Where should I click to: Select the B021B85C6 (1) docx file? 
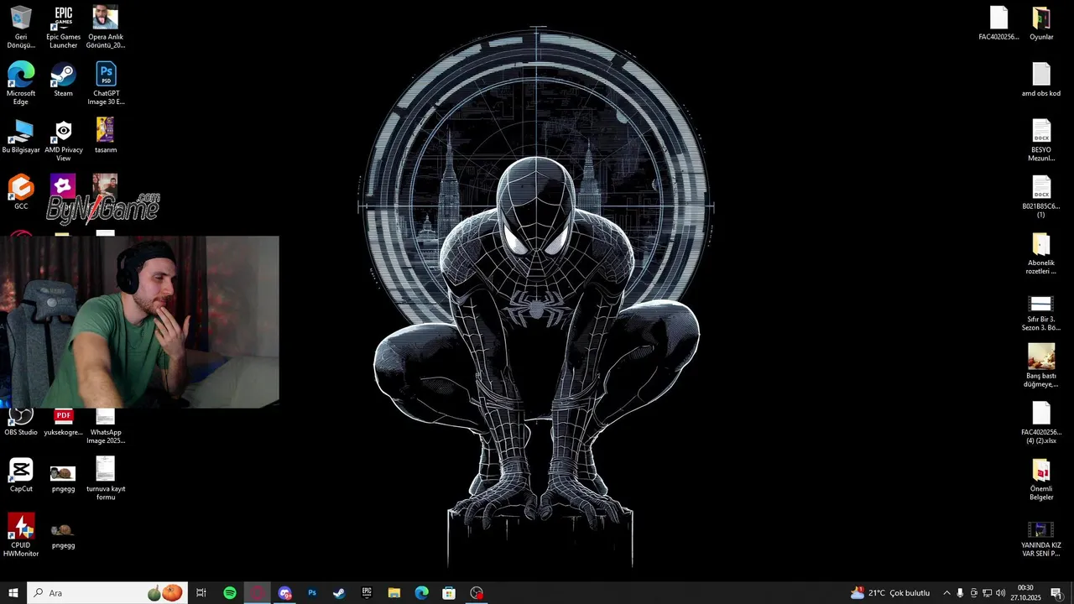pyautogui.click(x=1041, y=196)
